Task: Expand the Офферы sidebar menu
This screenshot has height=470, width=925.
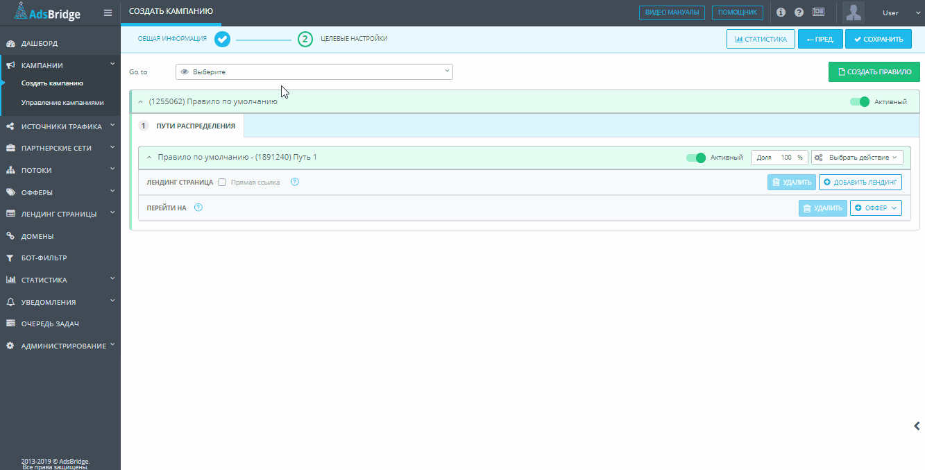Action: click(x=112, y=192)
